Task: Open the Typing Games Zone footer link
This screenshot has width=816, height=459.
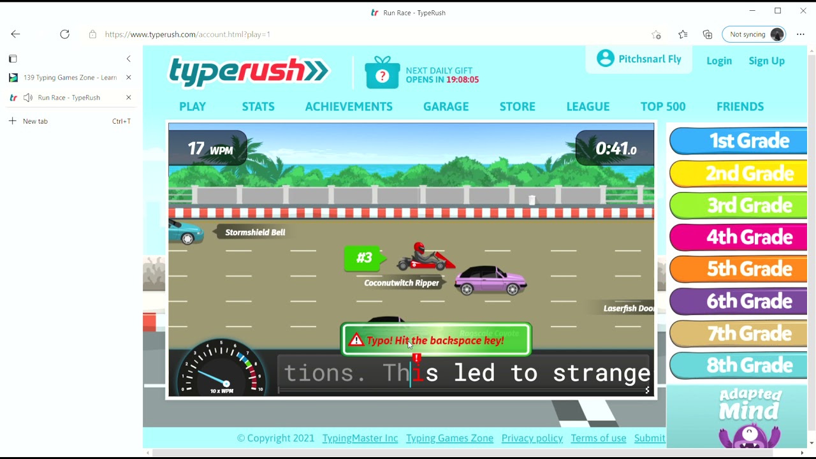Action: 449,438
